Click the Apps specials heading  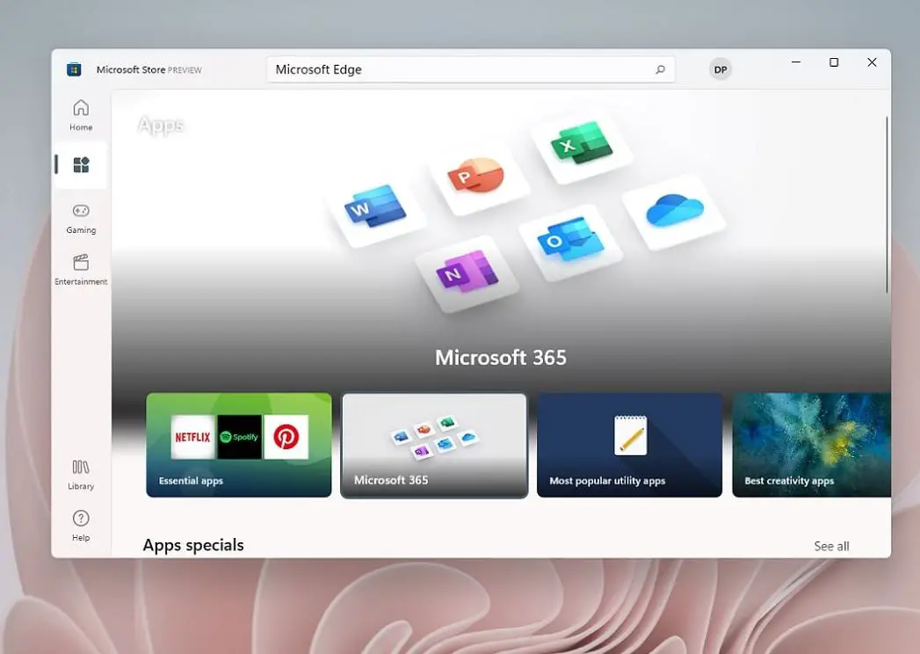tap(193, 545)
